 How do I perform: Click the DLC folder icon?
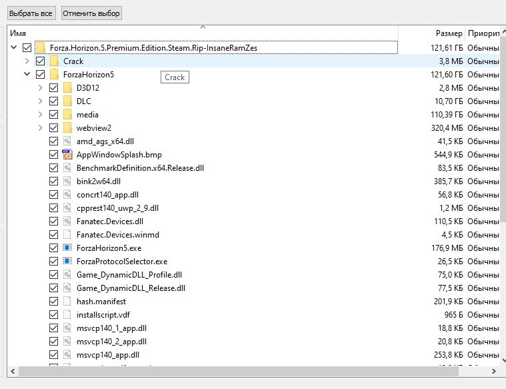[67, 101]
